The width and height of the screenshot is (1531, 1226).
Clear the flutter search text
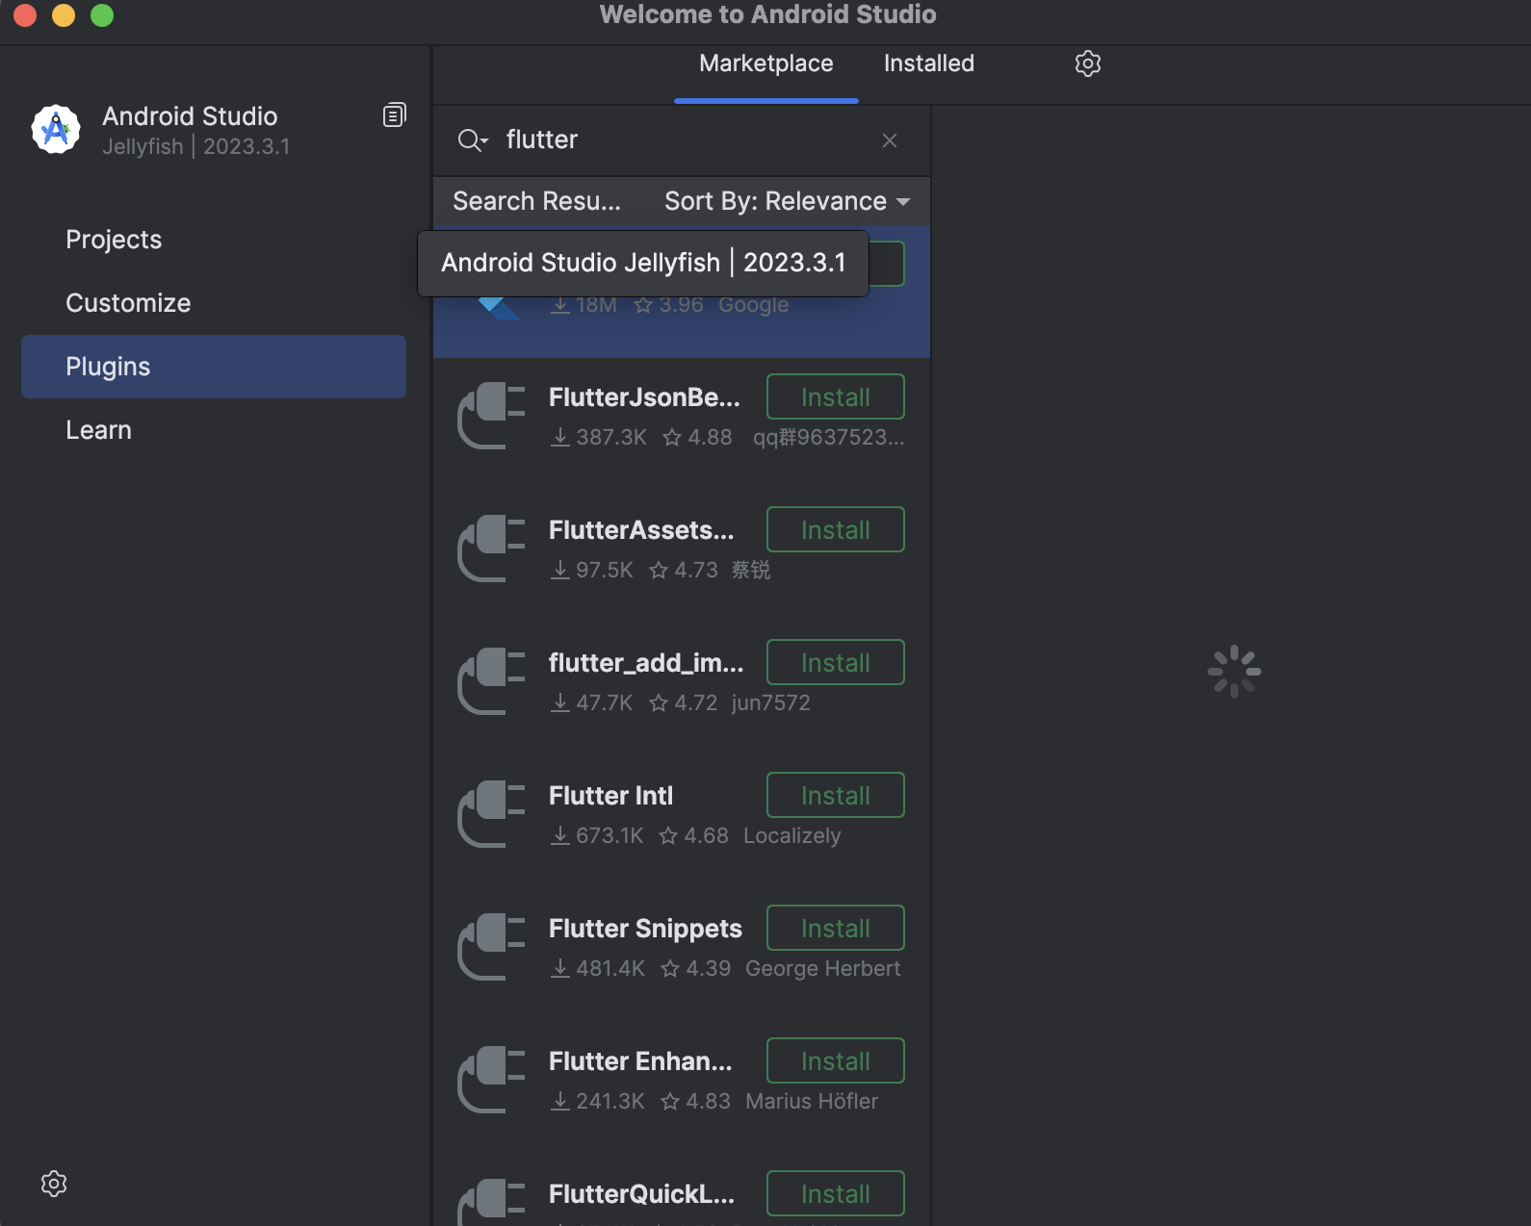click(x=890, y=140)
